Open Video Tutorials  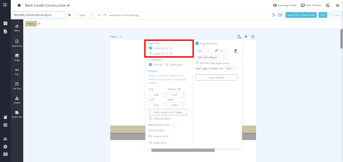tap(311, 5)
